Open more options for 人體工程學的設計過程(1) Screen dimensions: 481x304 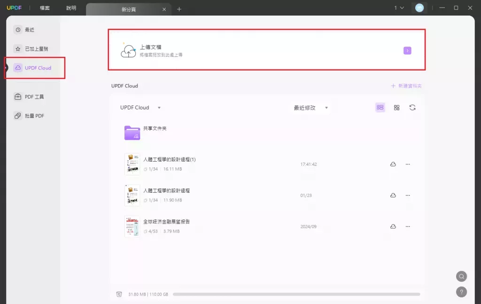(x=408, y=164)
